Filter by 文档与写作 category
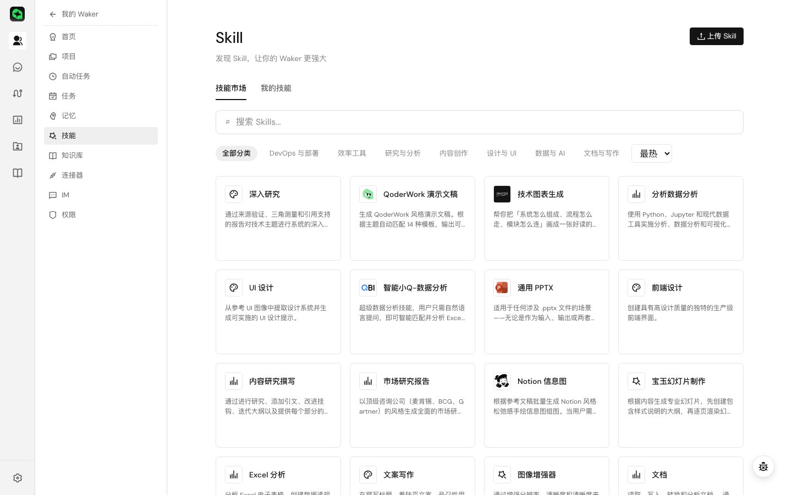 tap(601, 153)
